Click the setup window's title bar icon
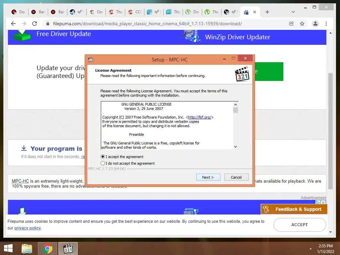340x255 pixels. 91,59
